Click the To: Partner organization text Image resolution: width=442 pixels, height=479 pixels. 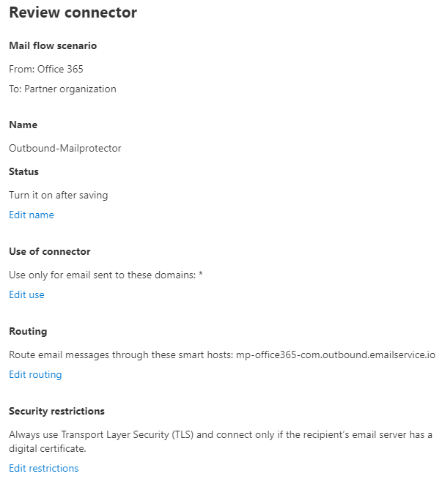point(62,89)
